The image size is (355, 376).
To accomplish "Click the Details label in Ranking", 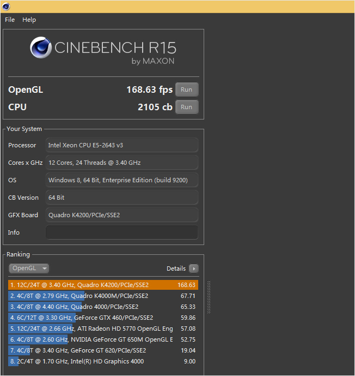I will pos(176,268).
